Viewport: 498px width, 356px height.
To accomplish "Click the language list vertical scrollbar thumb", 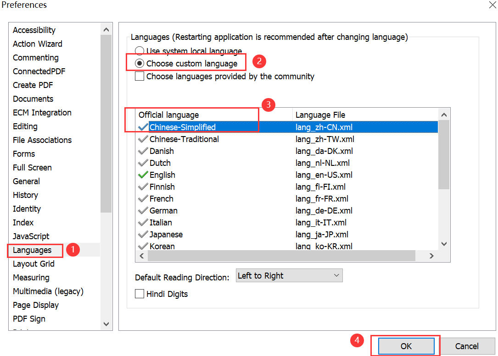I will [x=444, y=155].
